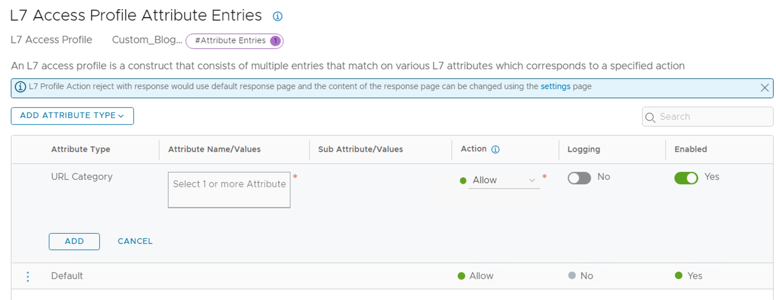Open three-dot menu for Default row
The width and height of the screenshot is (776, 300).
[28, 276]
